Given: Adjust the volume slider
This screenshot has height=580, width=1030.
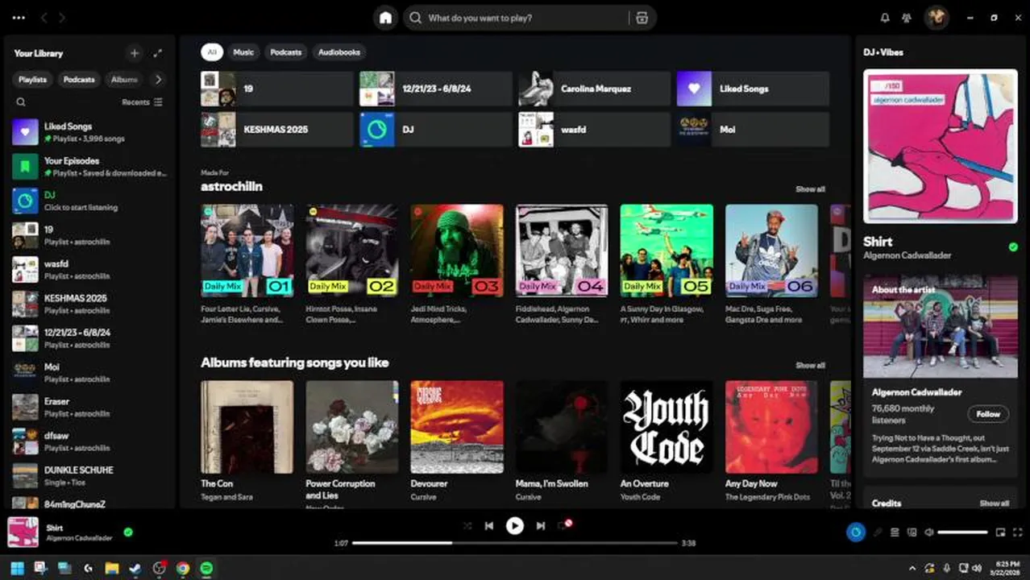Looking at the screenshot, I should point(962,532).
